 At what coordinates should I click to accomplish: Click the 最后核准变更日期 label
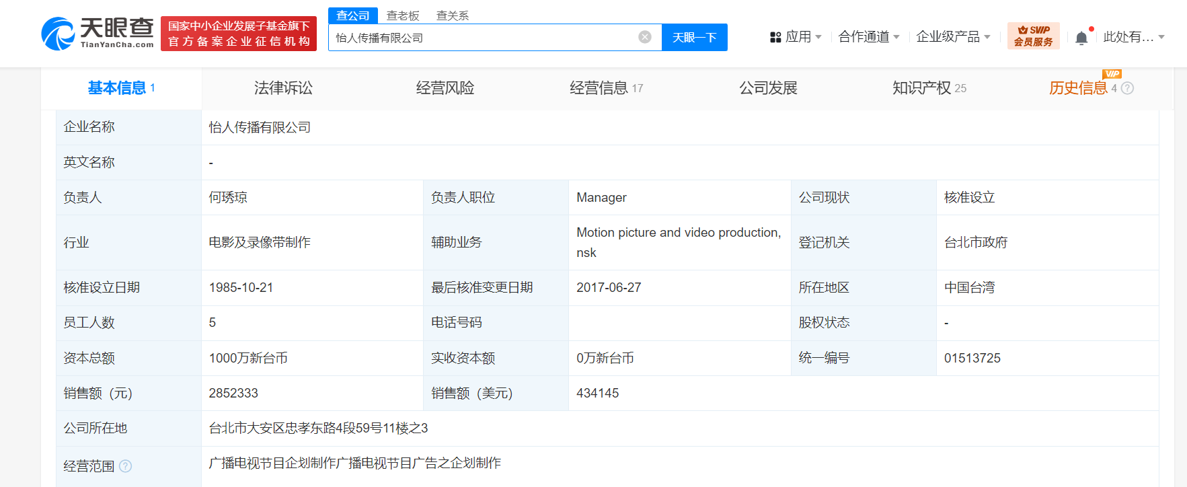click(x=482, y=287)
